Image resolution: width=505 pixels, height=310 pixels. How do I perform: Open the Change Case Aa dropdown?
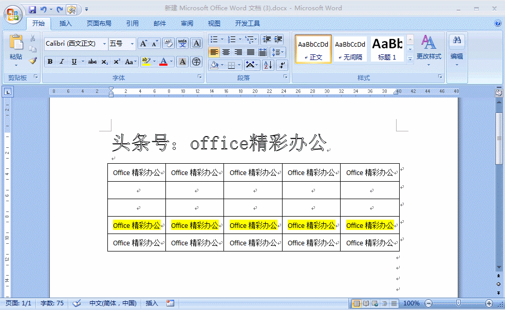click(131, 62)
